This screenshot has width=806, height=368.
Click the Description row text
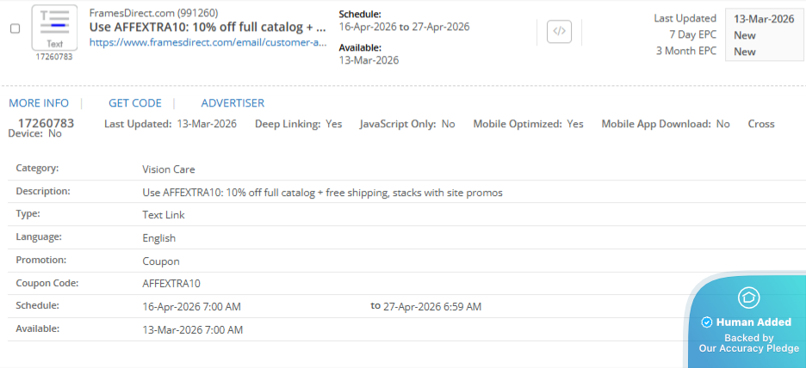click(322, 193)
